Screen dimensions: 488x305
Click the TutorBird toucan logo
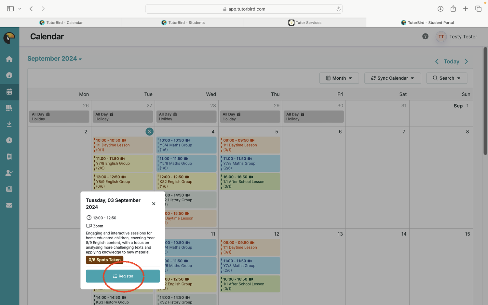click(9, 38)
